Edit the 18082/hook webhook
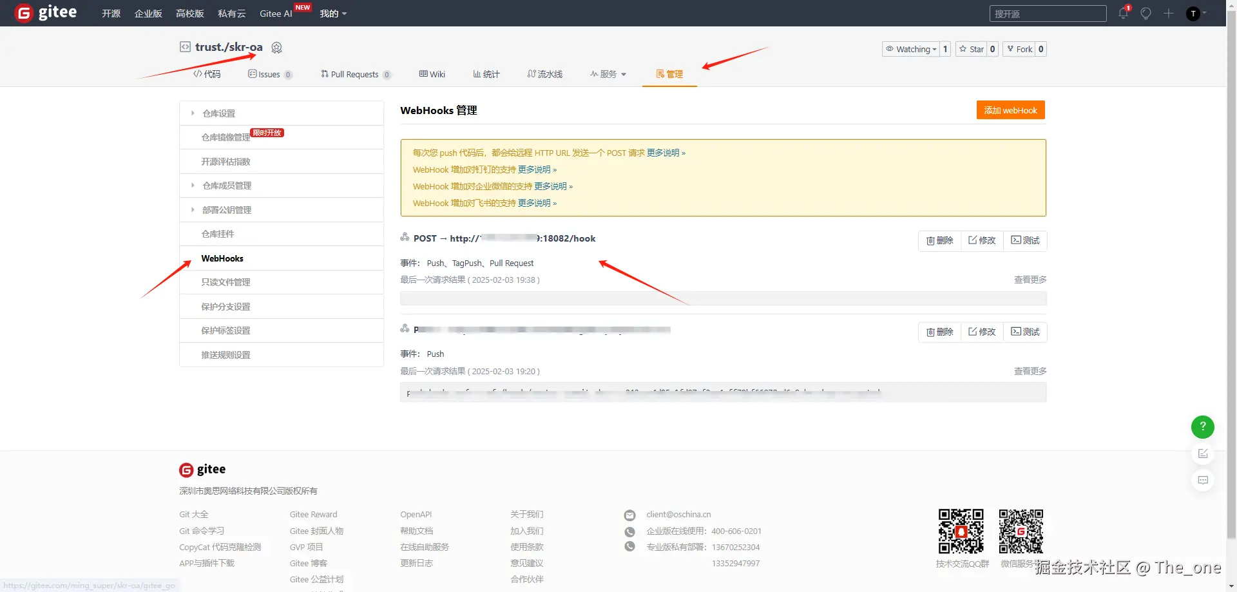The width and height of the screenshot is (1237, 592). [x=982, y=241]
